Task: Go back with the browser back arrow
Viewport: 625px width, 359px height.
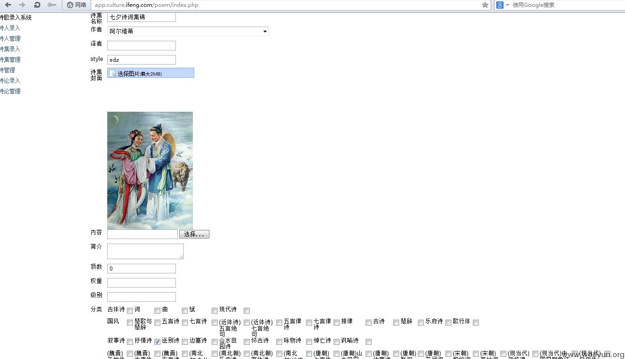Action: click(8, 5)
